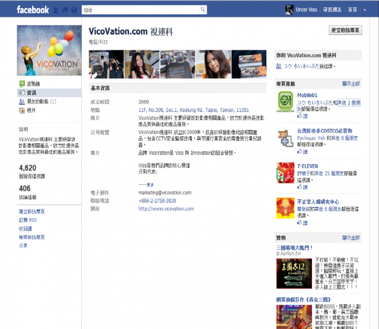
Task: Open the 台灣好市多COSTCO必買物 page link
Action: pyautogui.click(x=325, y=131)
